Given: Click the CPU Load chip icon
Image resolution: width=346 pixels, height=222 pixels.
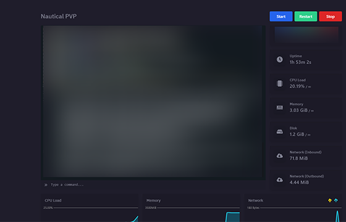Looking at the screenshot, I should [279, 83].
